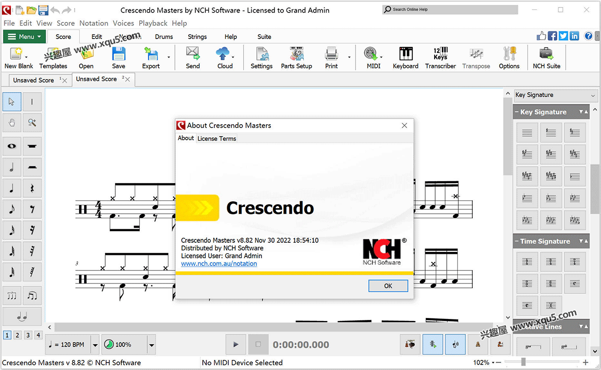Open the Key Signature combo box
This screenshot has width=601, height=370.
[555, 95]
